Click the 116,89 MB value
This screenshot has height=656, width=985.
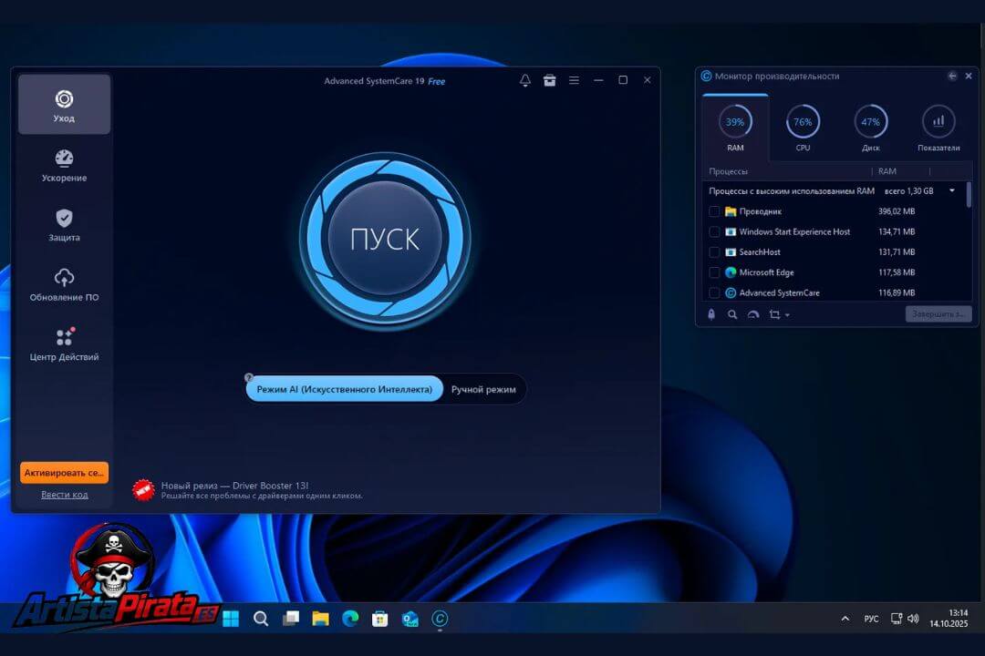click(897, 292)
